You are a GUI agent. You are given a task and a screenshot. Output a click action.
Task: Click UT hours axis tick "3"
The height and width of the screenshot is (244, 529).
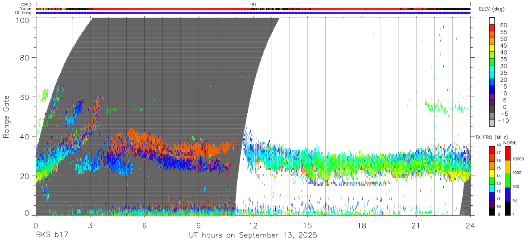[x=90, y=225]
